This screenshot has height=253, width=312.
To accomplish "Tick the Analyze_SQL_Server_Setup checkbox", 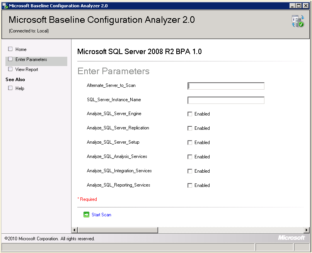I will 190,143.
